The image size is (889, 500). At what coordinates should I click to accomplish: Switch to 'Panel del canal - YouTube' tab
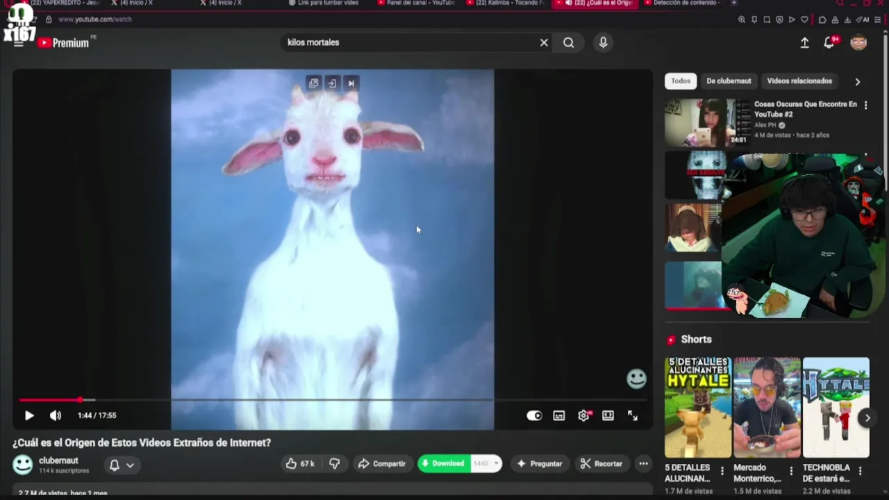416,3
